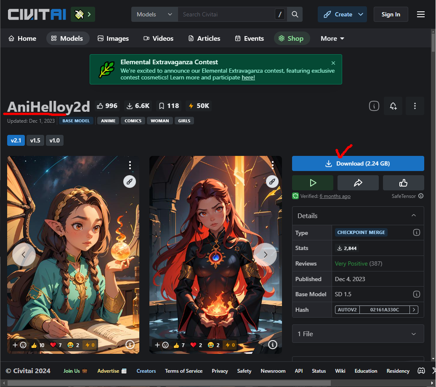
Task: Expand the More navigation menu
Action: [x=332, y=39]
